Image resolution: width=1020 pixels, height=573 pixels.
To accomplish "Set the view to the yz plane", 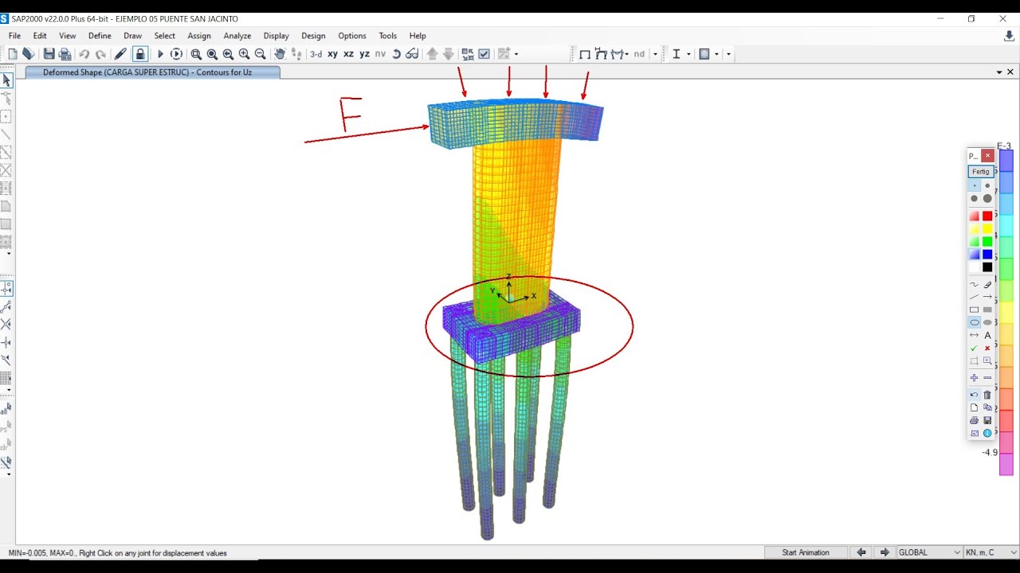I will [365, 54].
